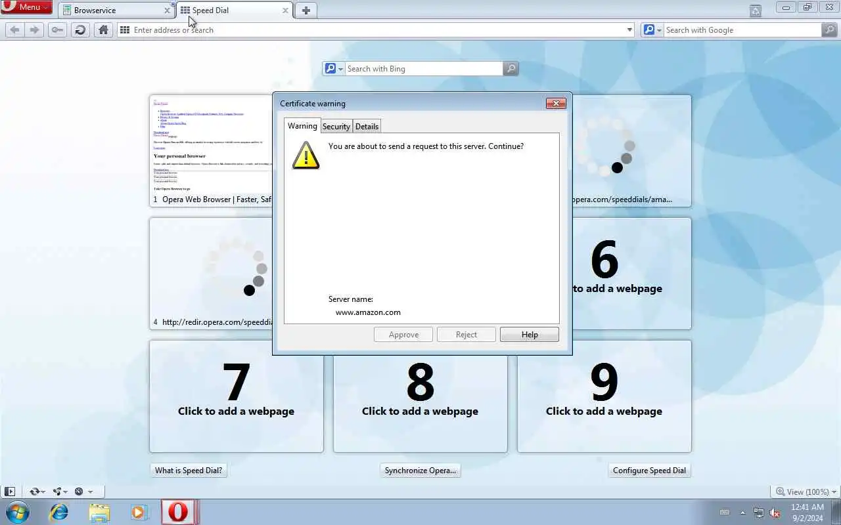Launch Internet Explorer from the taskbar

click(x=59, y=512)
